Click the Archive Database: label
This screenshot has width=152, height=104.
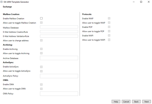tap(11, 58)
